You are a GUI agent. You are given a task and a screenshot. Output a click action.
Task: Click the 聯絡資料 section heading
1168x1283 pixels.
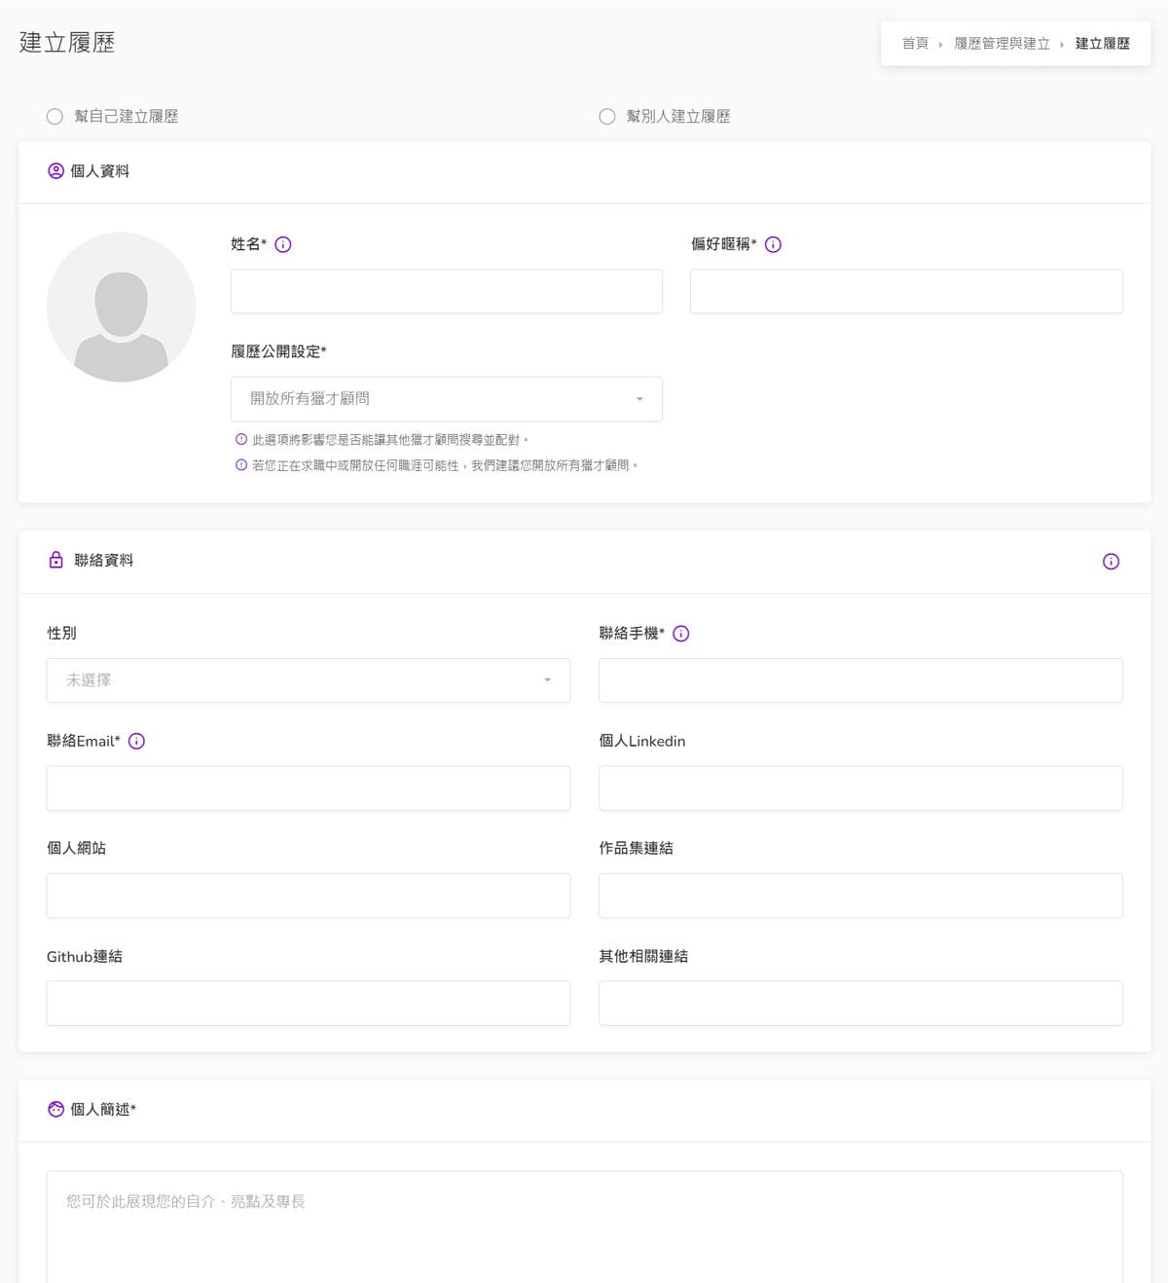click(103, 561)
